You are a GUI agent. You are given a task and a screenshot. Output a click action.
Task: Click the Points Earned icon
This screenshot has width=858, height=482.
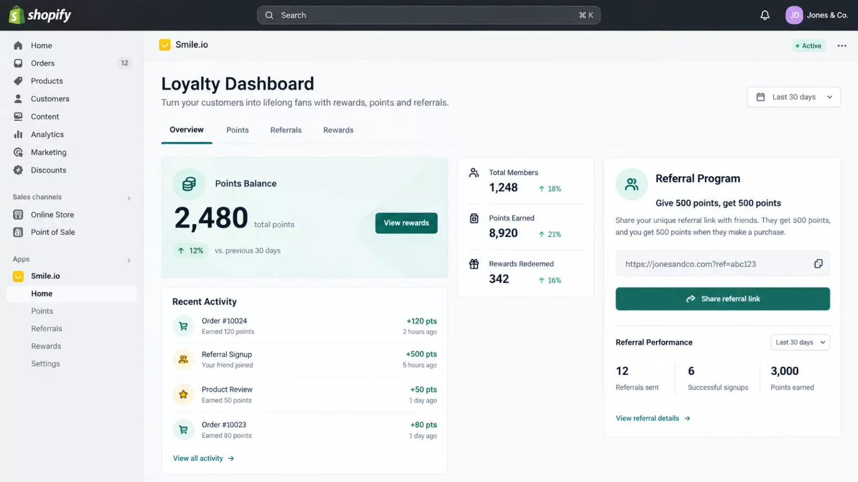point(474,219)
